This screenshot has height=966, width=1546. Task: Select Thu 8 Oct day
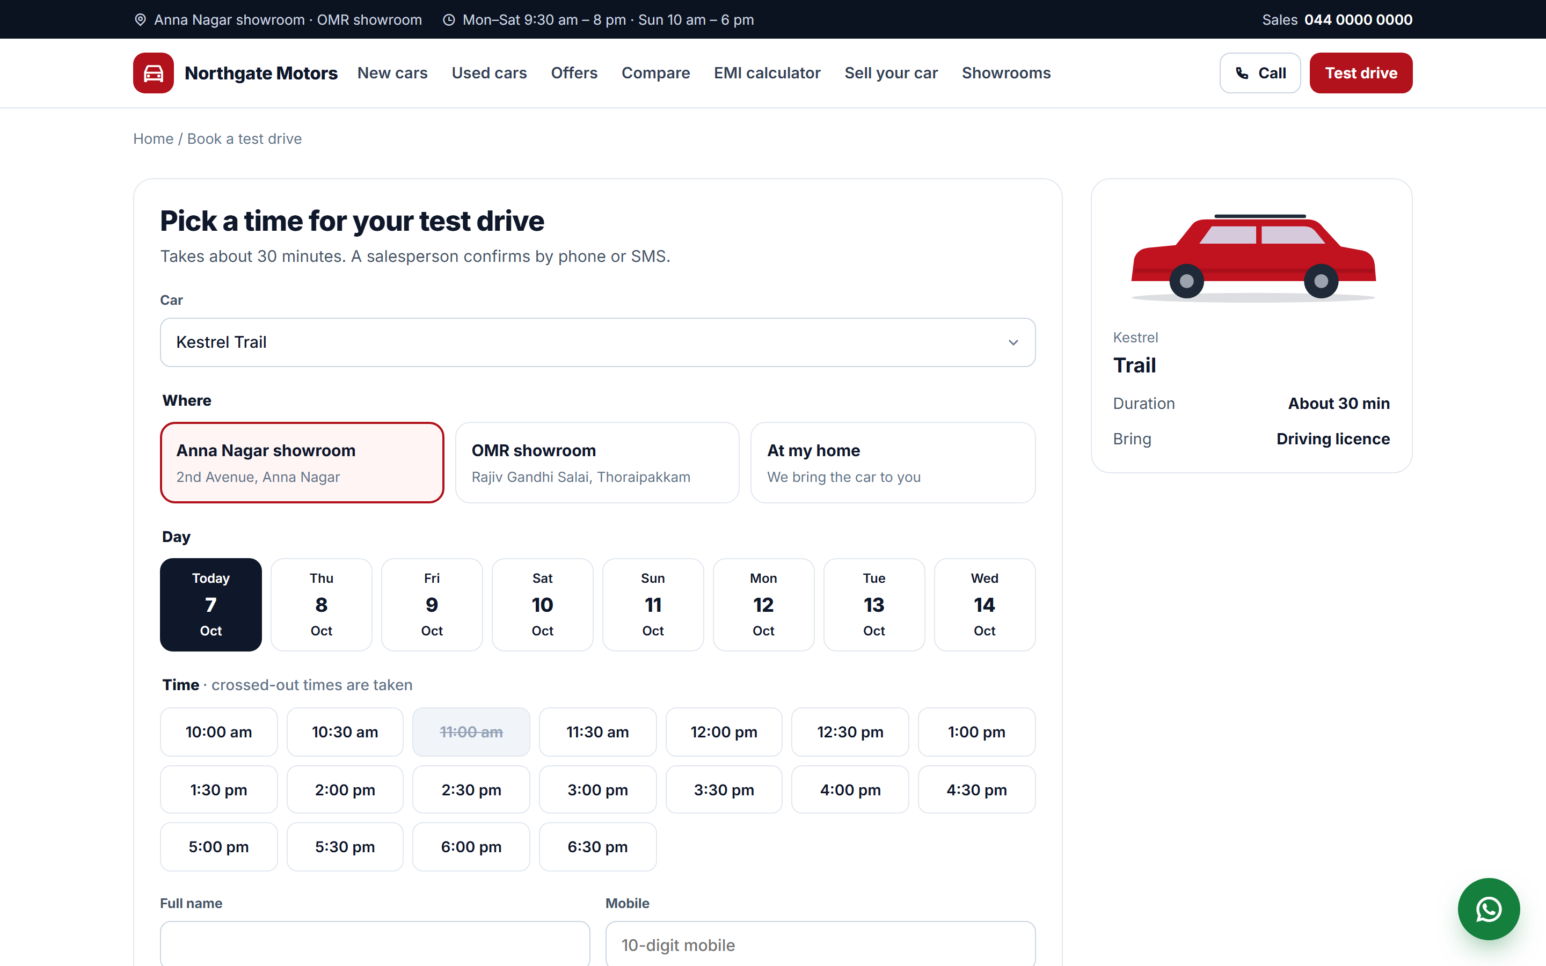click(322, 604)
